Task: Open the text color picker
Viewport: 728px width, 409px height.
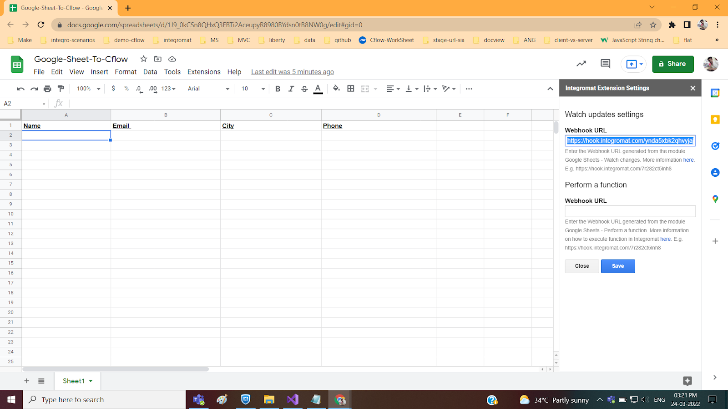Action: pos(318,89)
